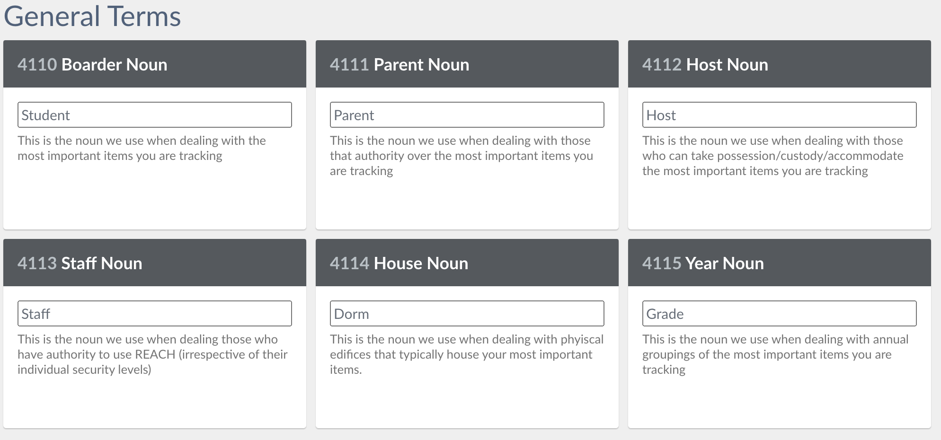Click the annual groupings description under Grade
Viewport: 941px width, 440px height.
[x=775, y=354]
